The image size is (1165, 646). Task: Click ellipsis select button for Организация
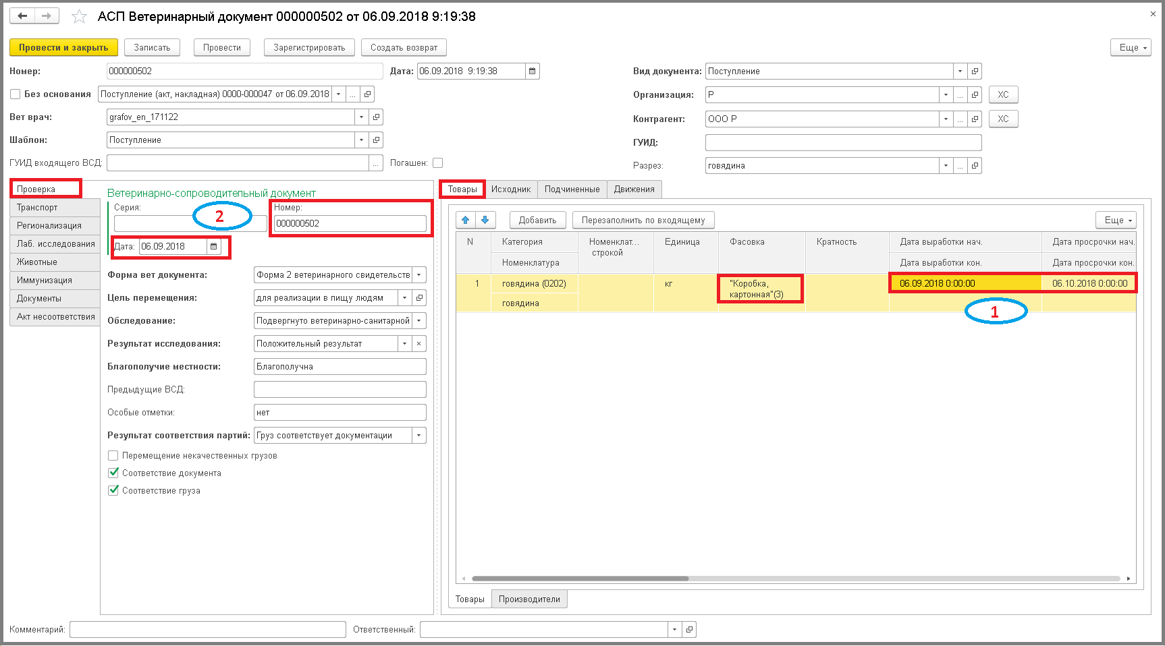(x=960, y=95)
